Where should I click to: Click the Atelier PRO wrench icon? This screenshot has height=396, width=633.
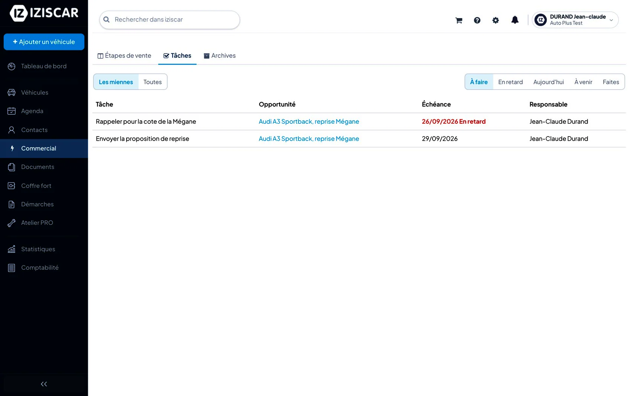(x=12, y=223)
